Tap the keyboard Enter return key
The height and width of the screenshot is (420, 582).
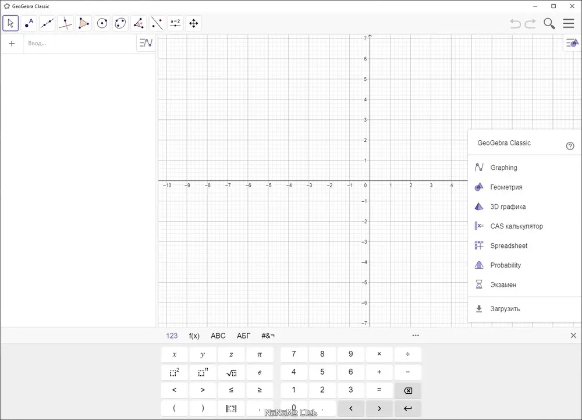[407, 408]
